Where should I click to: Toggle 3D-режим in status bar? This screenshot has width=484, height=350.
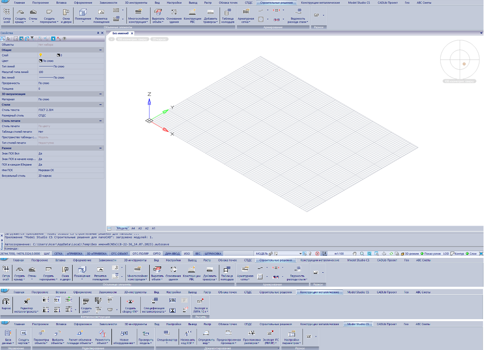pos(410,253)
